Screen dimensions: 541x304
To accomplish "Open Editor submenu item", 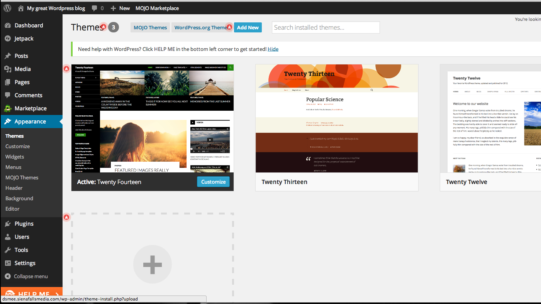I will 12,209.
